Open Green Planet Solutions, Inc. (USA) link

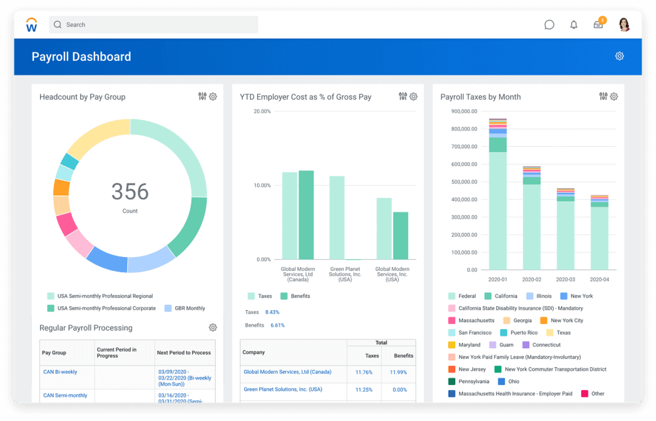pos(283,390)
